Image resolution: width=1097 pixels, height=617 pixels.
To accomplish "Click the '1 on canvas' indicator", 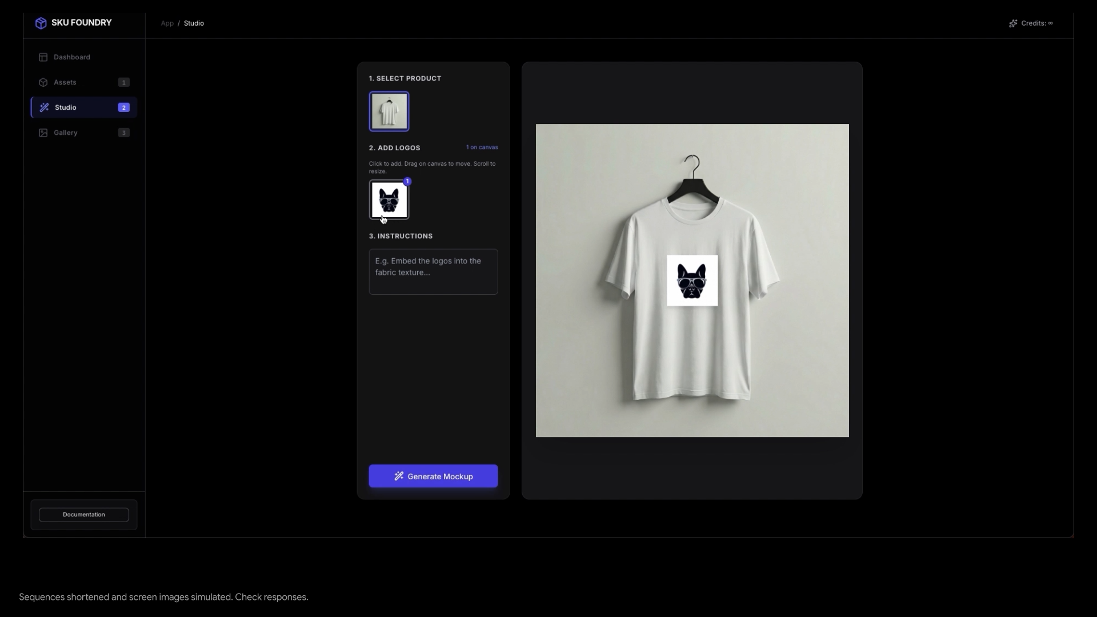I will click(x=482, y=147).
